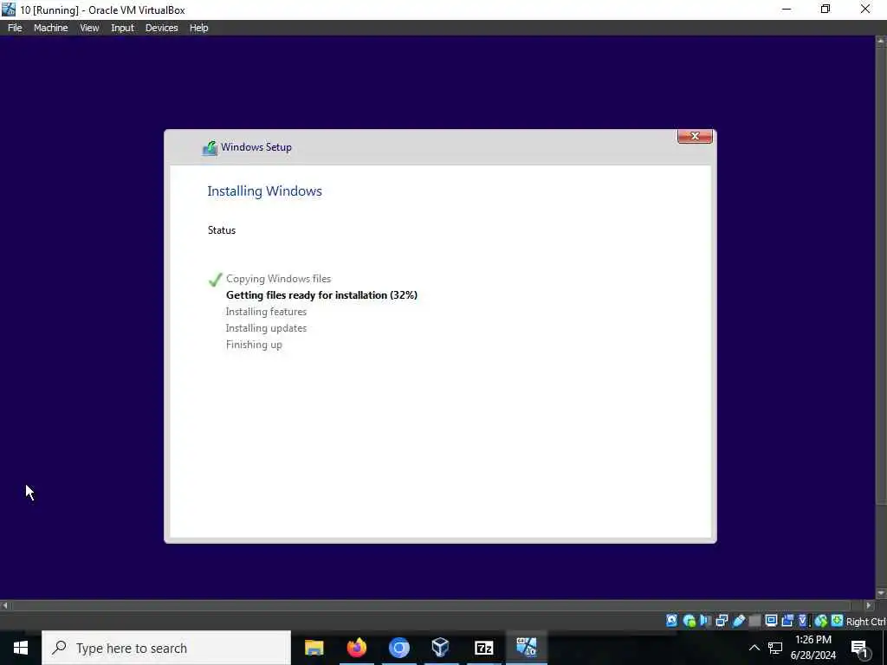Screen dimensions: 887x665
Task: Open the View menu
Action: click(x=89, y=28)
